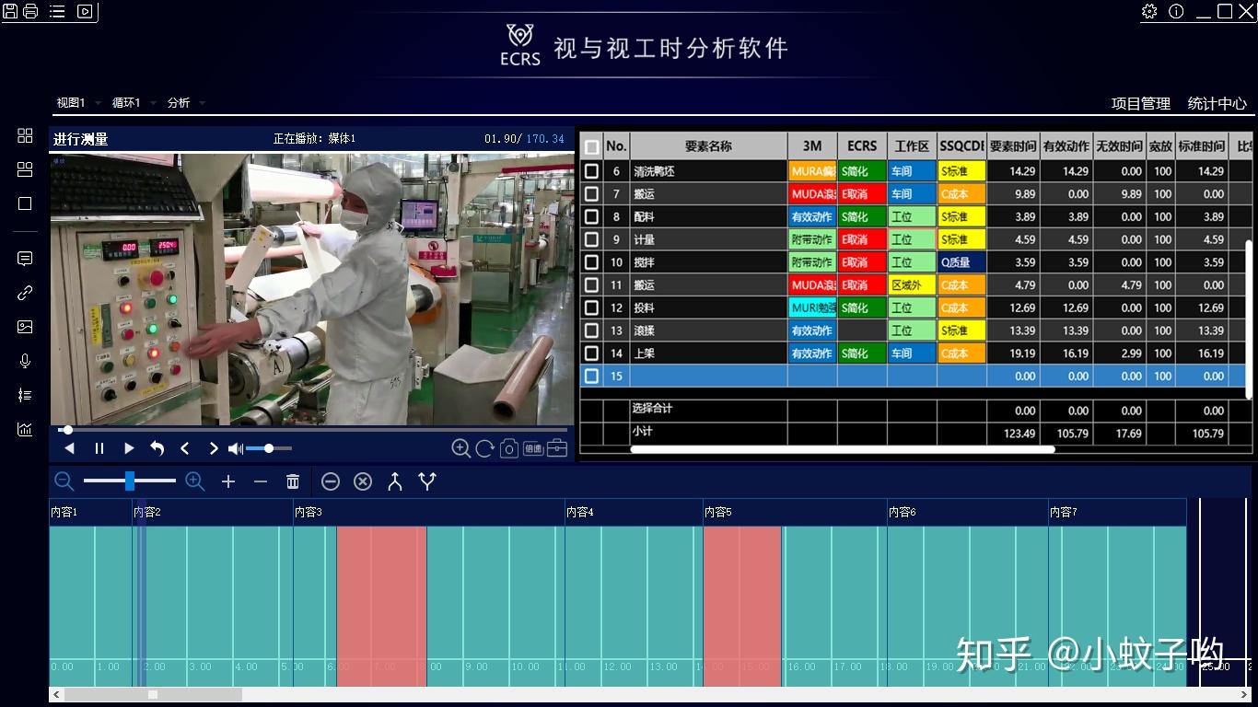Switch to 统计中心
Viewport: 1258px width, 707px height.
coord(1217,104)
